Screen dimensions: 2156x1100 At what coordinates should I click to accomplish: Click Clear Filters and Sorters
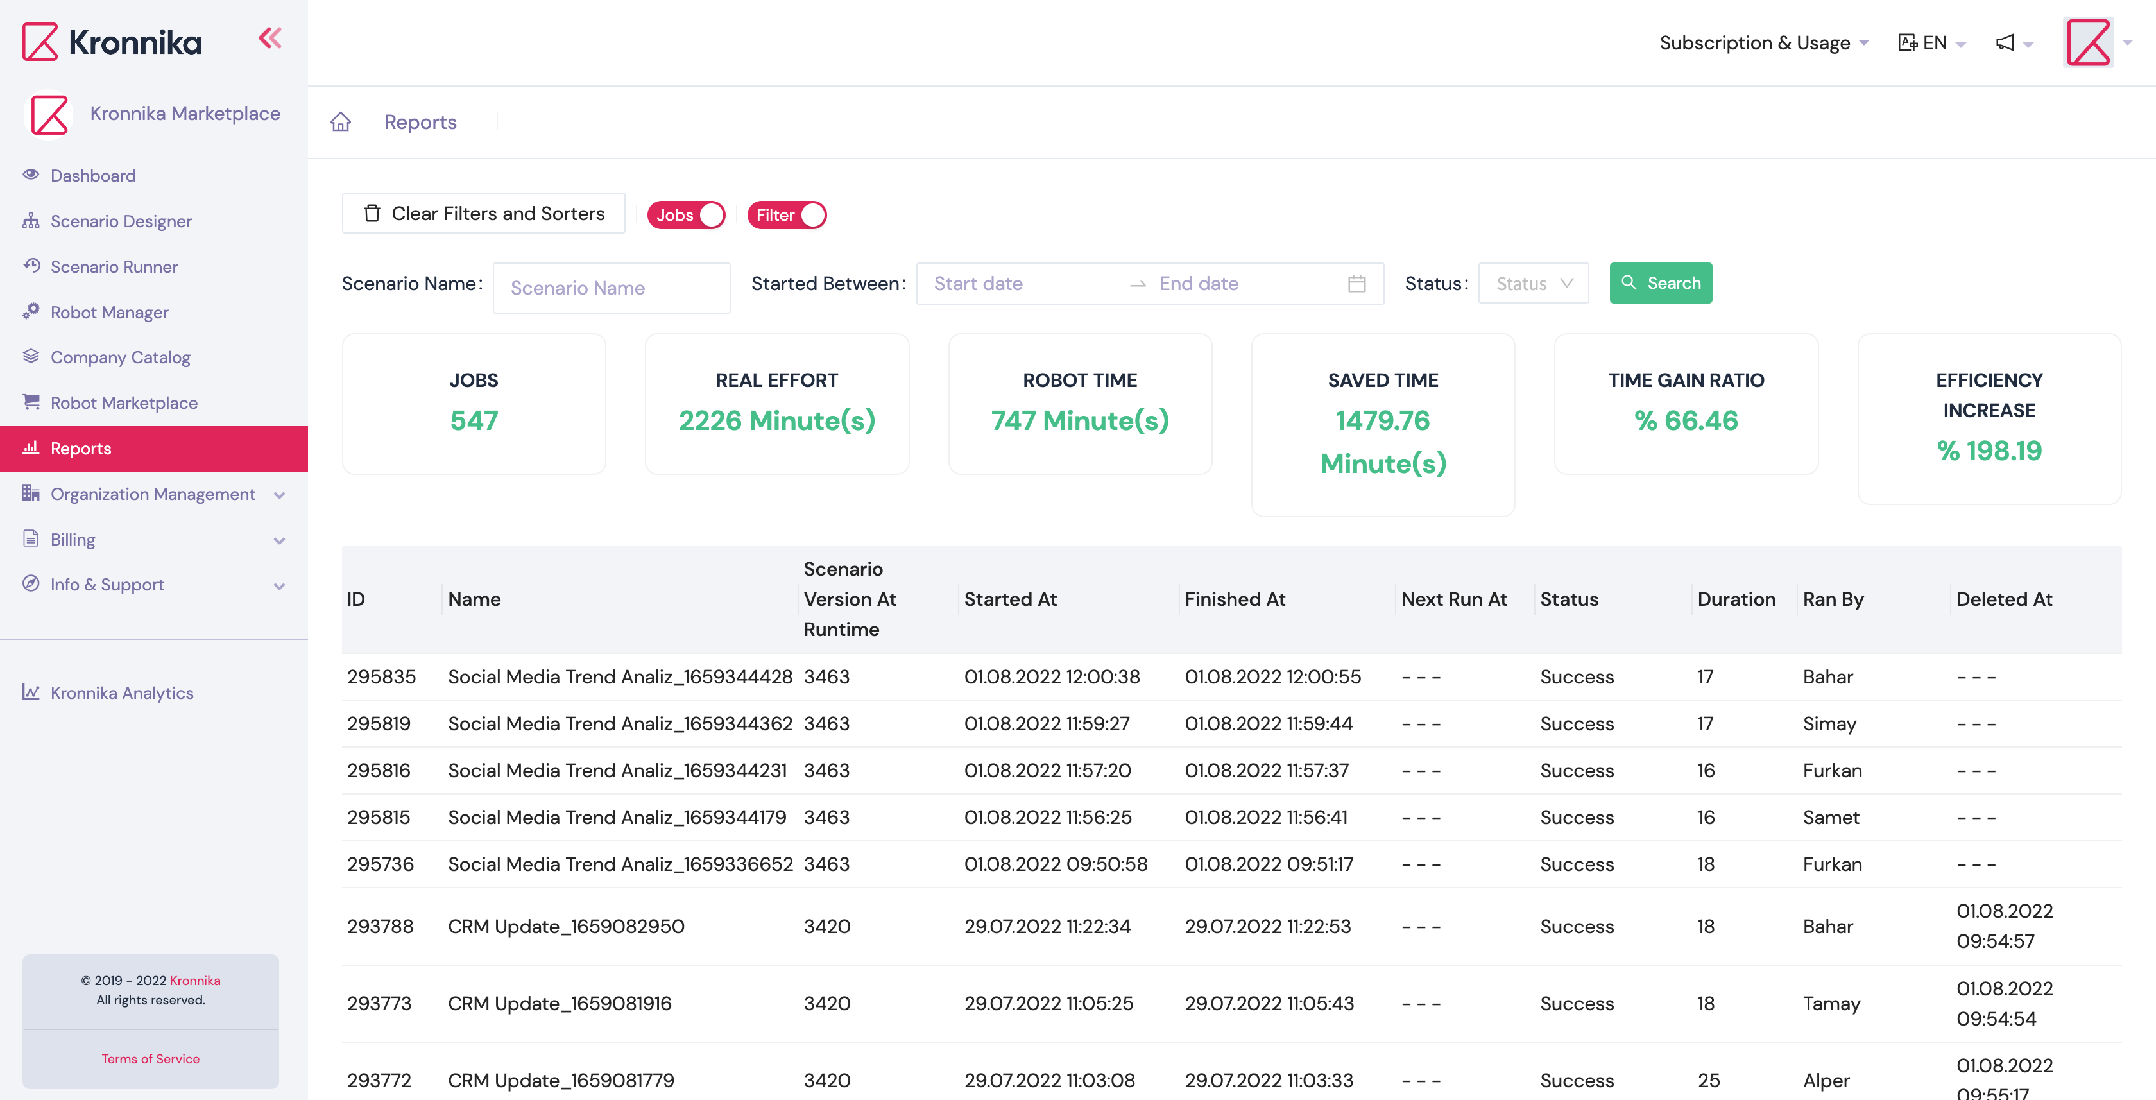coord(484,214)
